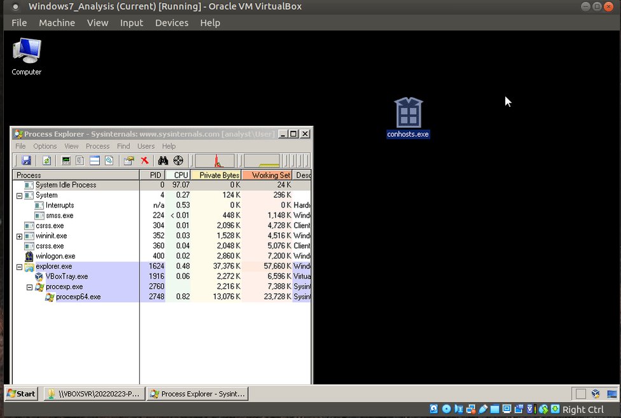This screenshot has height=418, width=621.
Task: Click the VirtualBox optical disk status icon
Action: [447, 409]
